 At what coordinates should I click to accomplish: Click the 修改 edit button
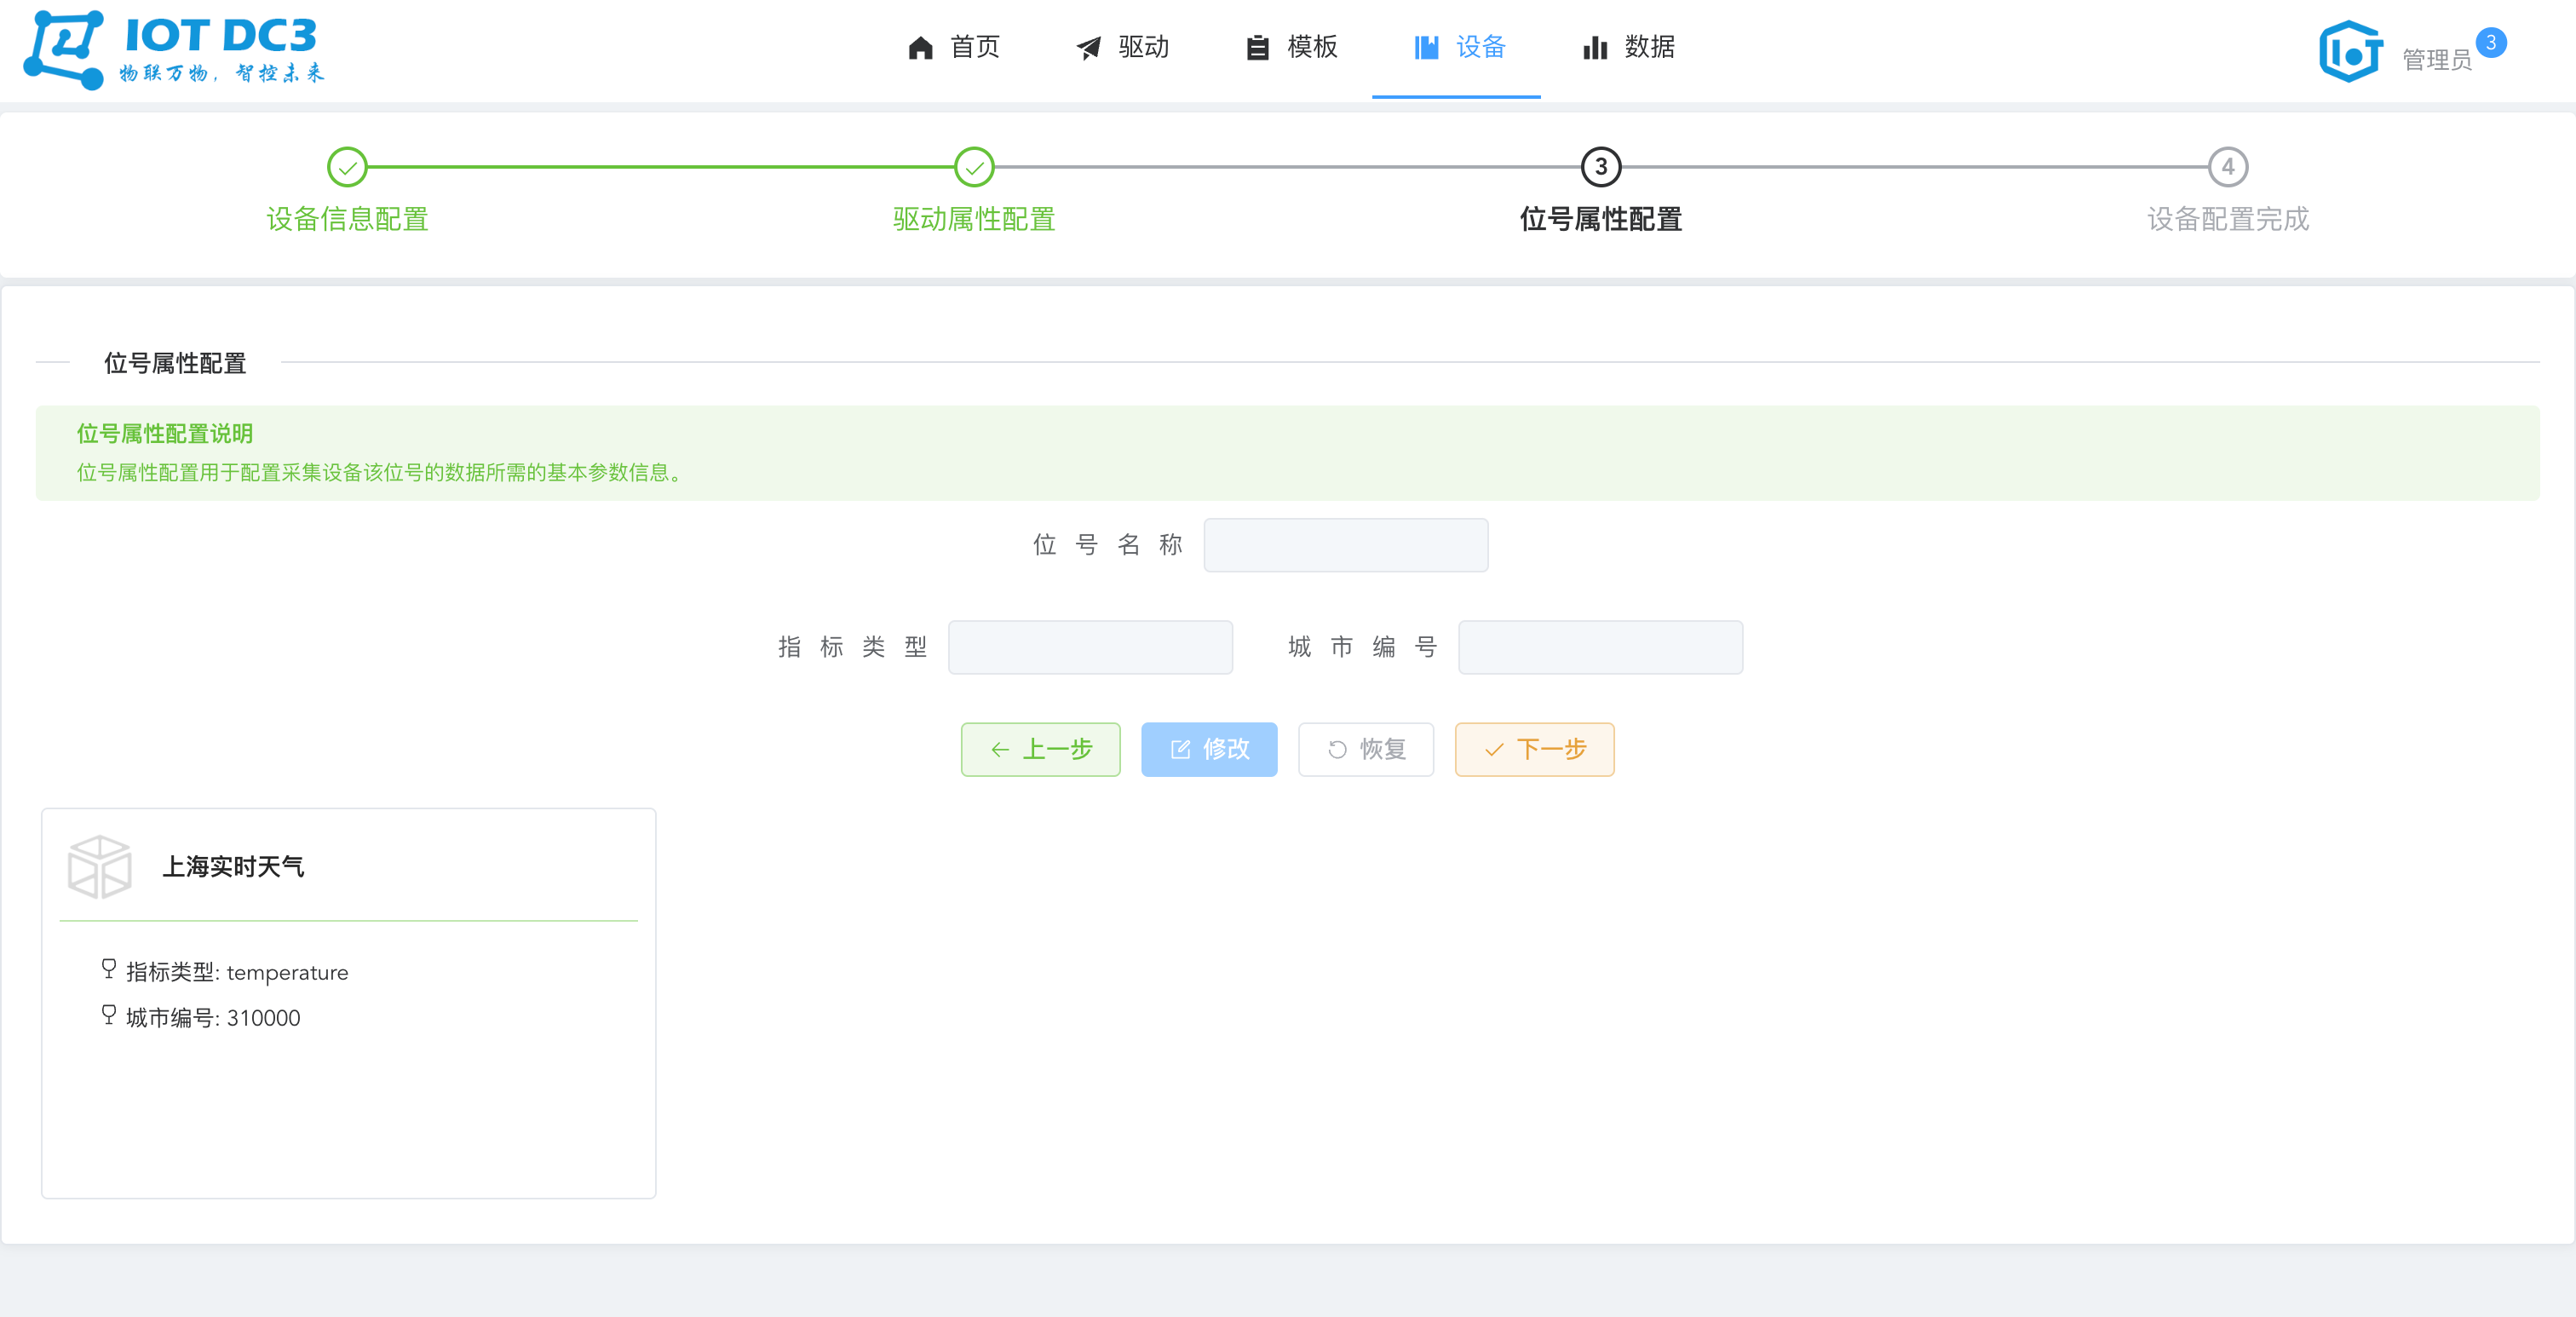pos(1209,749)
